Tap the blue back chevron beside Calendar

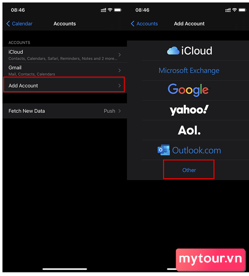(8, 24)
